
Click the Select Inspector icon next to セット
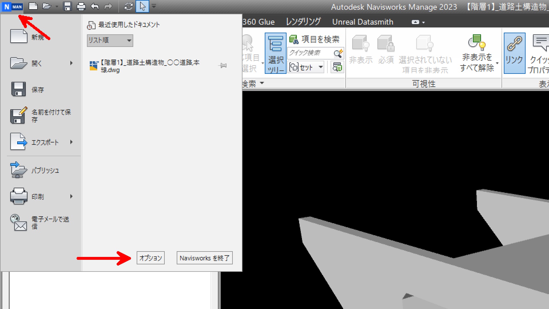337,67
